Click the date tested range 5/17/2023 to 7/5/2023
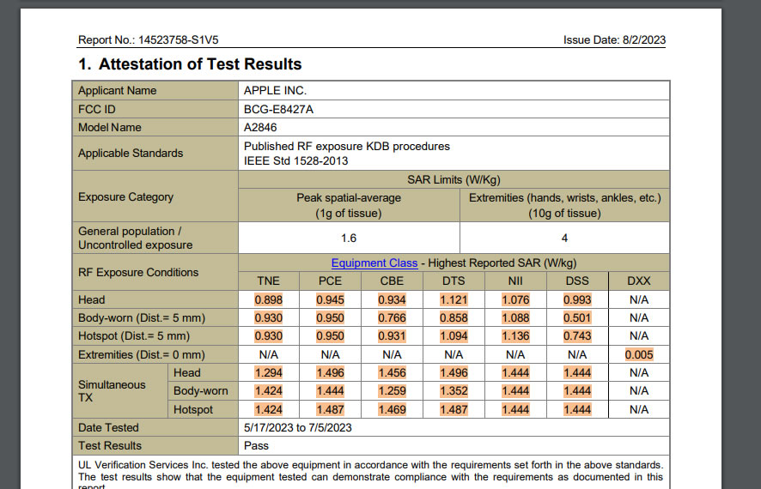This screenshot has width=761, height=489. point(297,427)
